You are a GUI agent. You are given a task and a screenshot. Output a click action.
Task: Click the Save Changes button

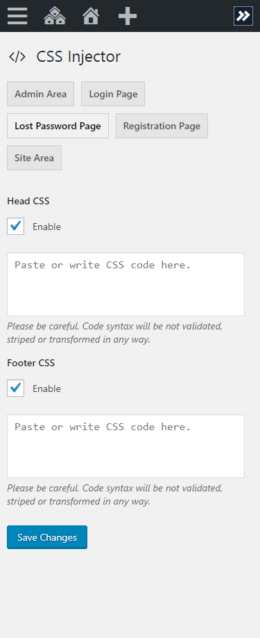point(47,537)
